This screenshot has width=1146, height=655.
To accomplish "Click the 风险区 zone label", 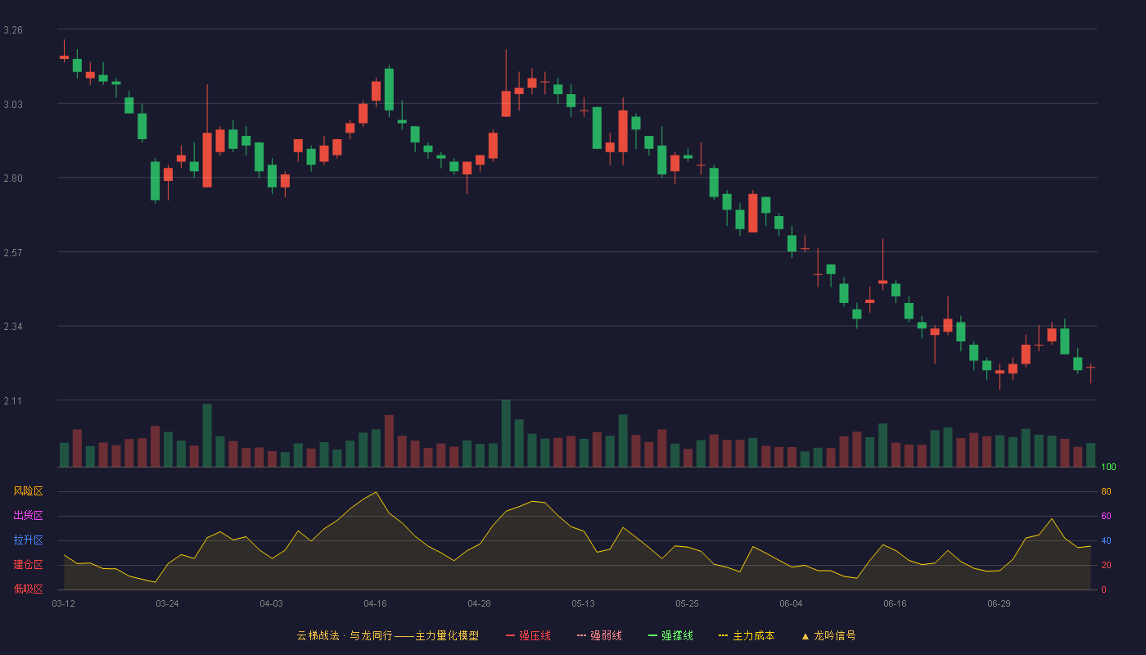I will [28, 491].
